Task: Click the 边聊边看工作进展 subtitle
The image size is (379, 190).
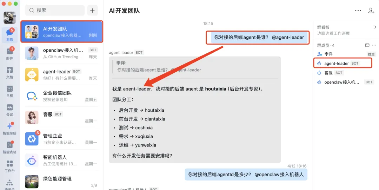Action: 333,33
